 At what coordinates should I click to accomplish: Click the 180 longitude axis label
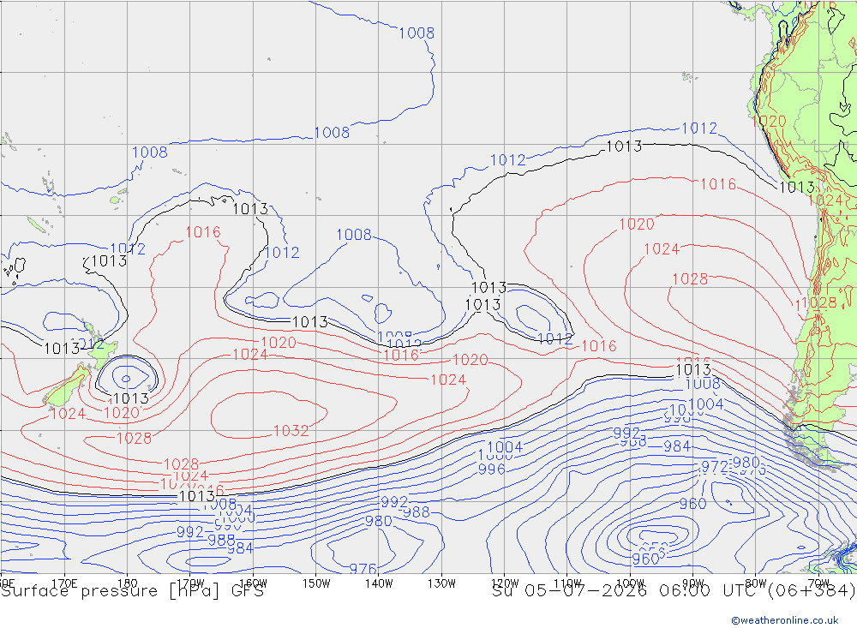(x=128, y=583)
